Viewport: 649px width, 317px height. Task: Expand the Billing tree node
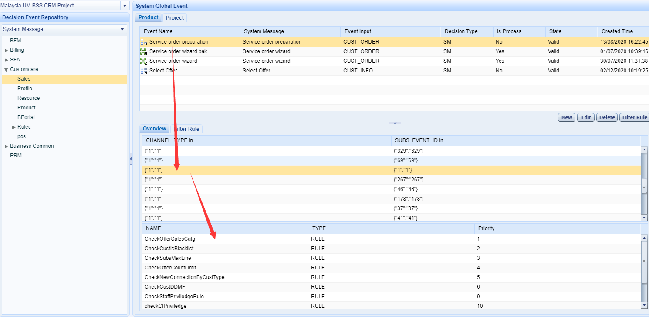point(7,50)
